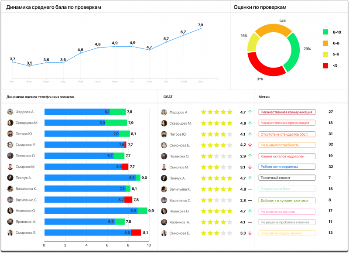Click the green 8-10 legend swatch
The height and width of the screenshot is (253, 349).
pyautogui.click(x=325, y=32)
